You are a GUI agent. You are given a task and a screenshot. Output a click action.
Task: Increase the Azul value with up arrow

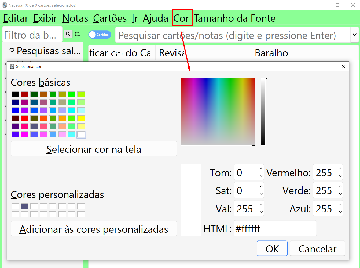(340, 205)
